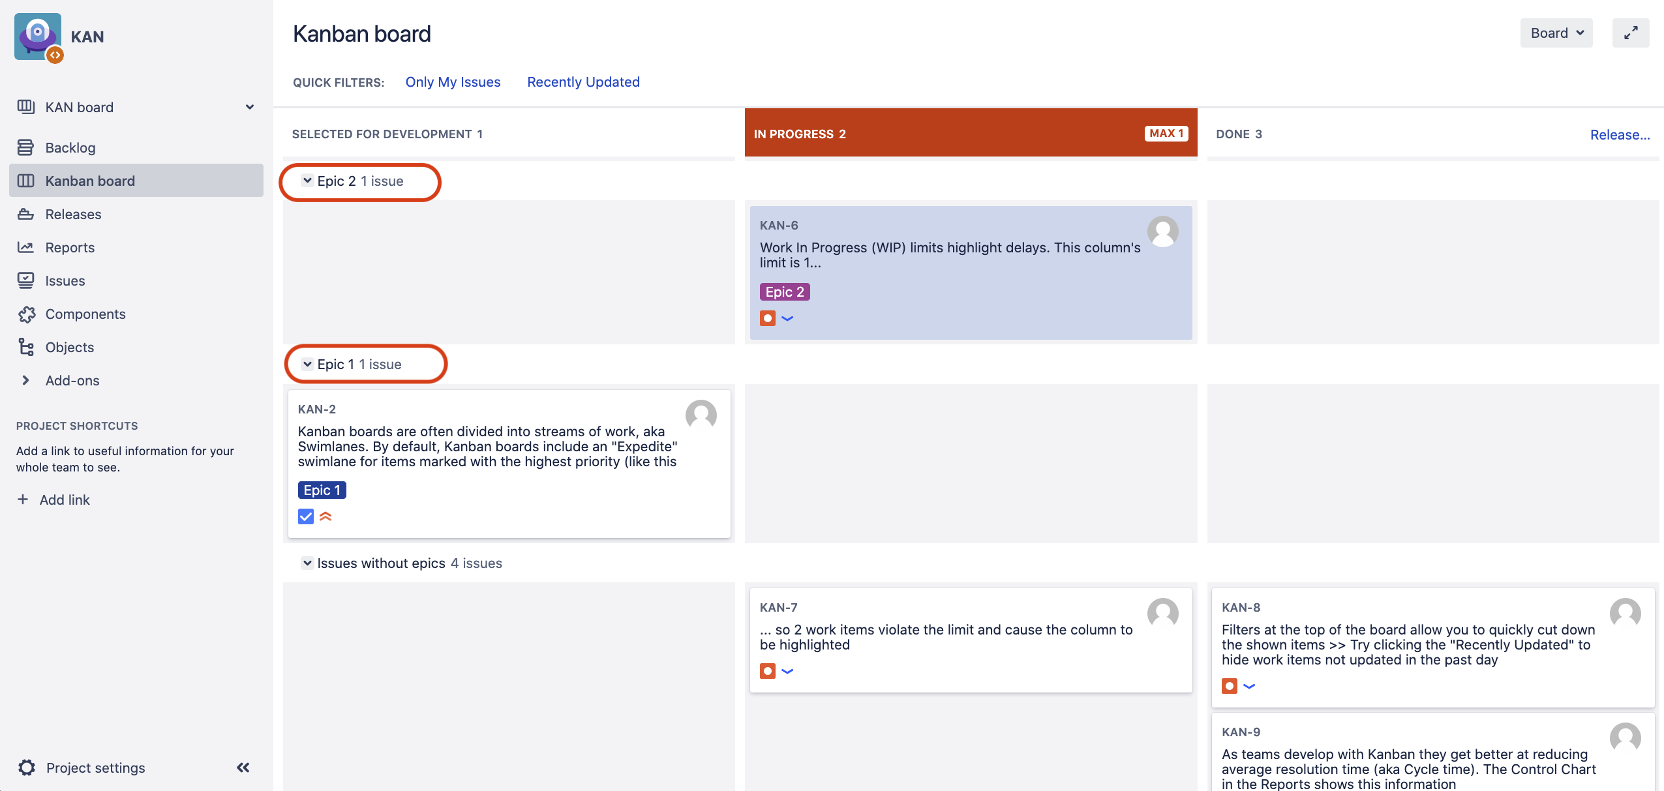Collapse the Epic 2 swimlane

pyautogui.click(x=307, y=181)
